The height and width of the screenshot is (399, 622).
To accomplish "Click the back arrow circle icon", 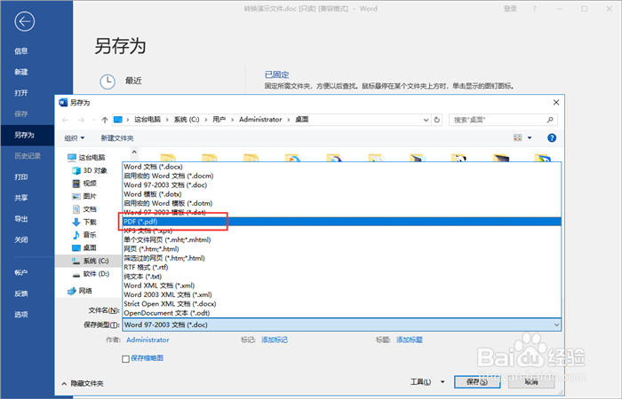I will coord(25,21).
